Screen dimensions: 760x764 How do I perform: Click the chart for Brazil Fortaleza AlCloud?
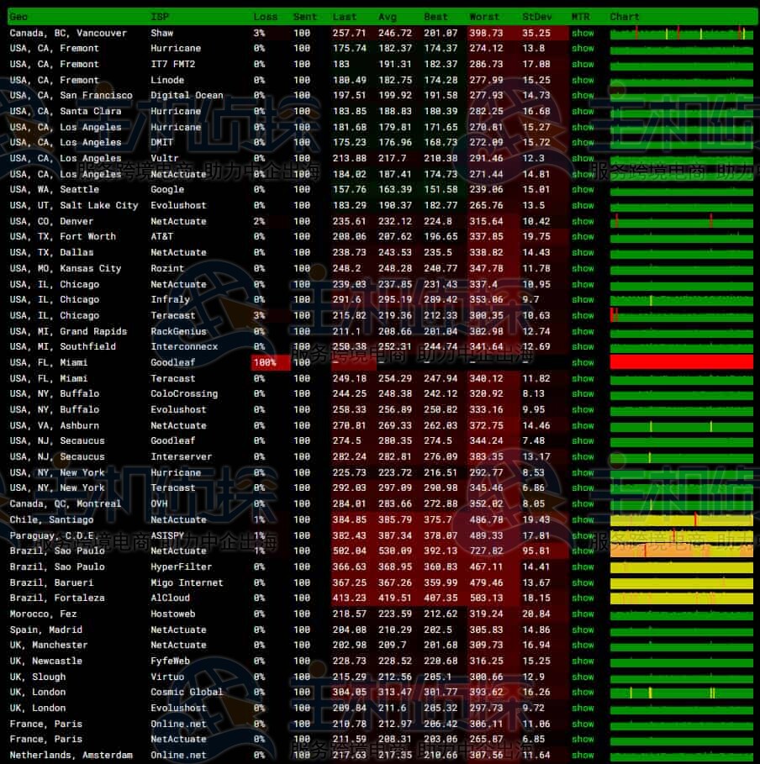[682, 598]
